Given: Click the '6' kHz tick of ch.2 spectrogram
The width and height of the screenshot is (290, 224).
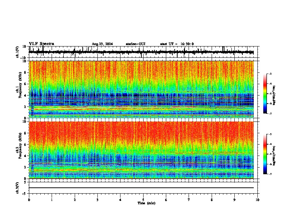Looking at the screenshot, I should point(26,144).
